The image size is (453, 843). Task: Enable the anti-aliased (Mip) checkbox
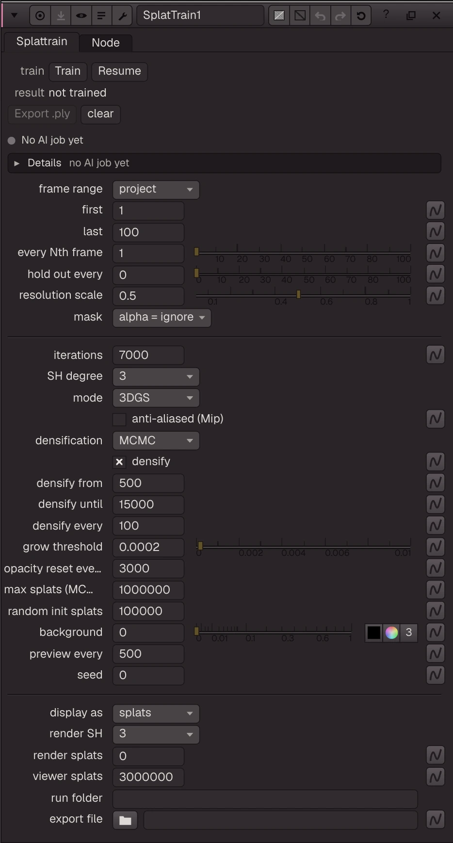[119, 419]
